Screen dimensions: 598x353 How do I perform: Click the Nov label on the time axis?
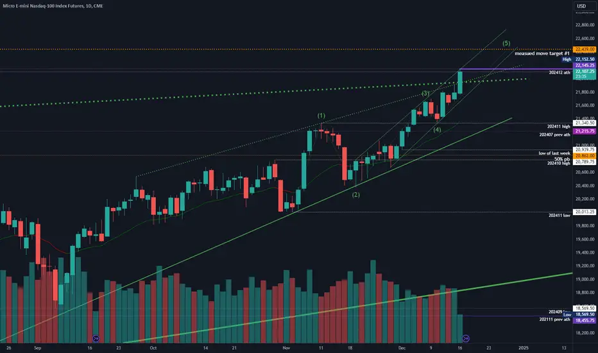[286, 348]
